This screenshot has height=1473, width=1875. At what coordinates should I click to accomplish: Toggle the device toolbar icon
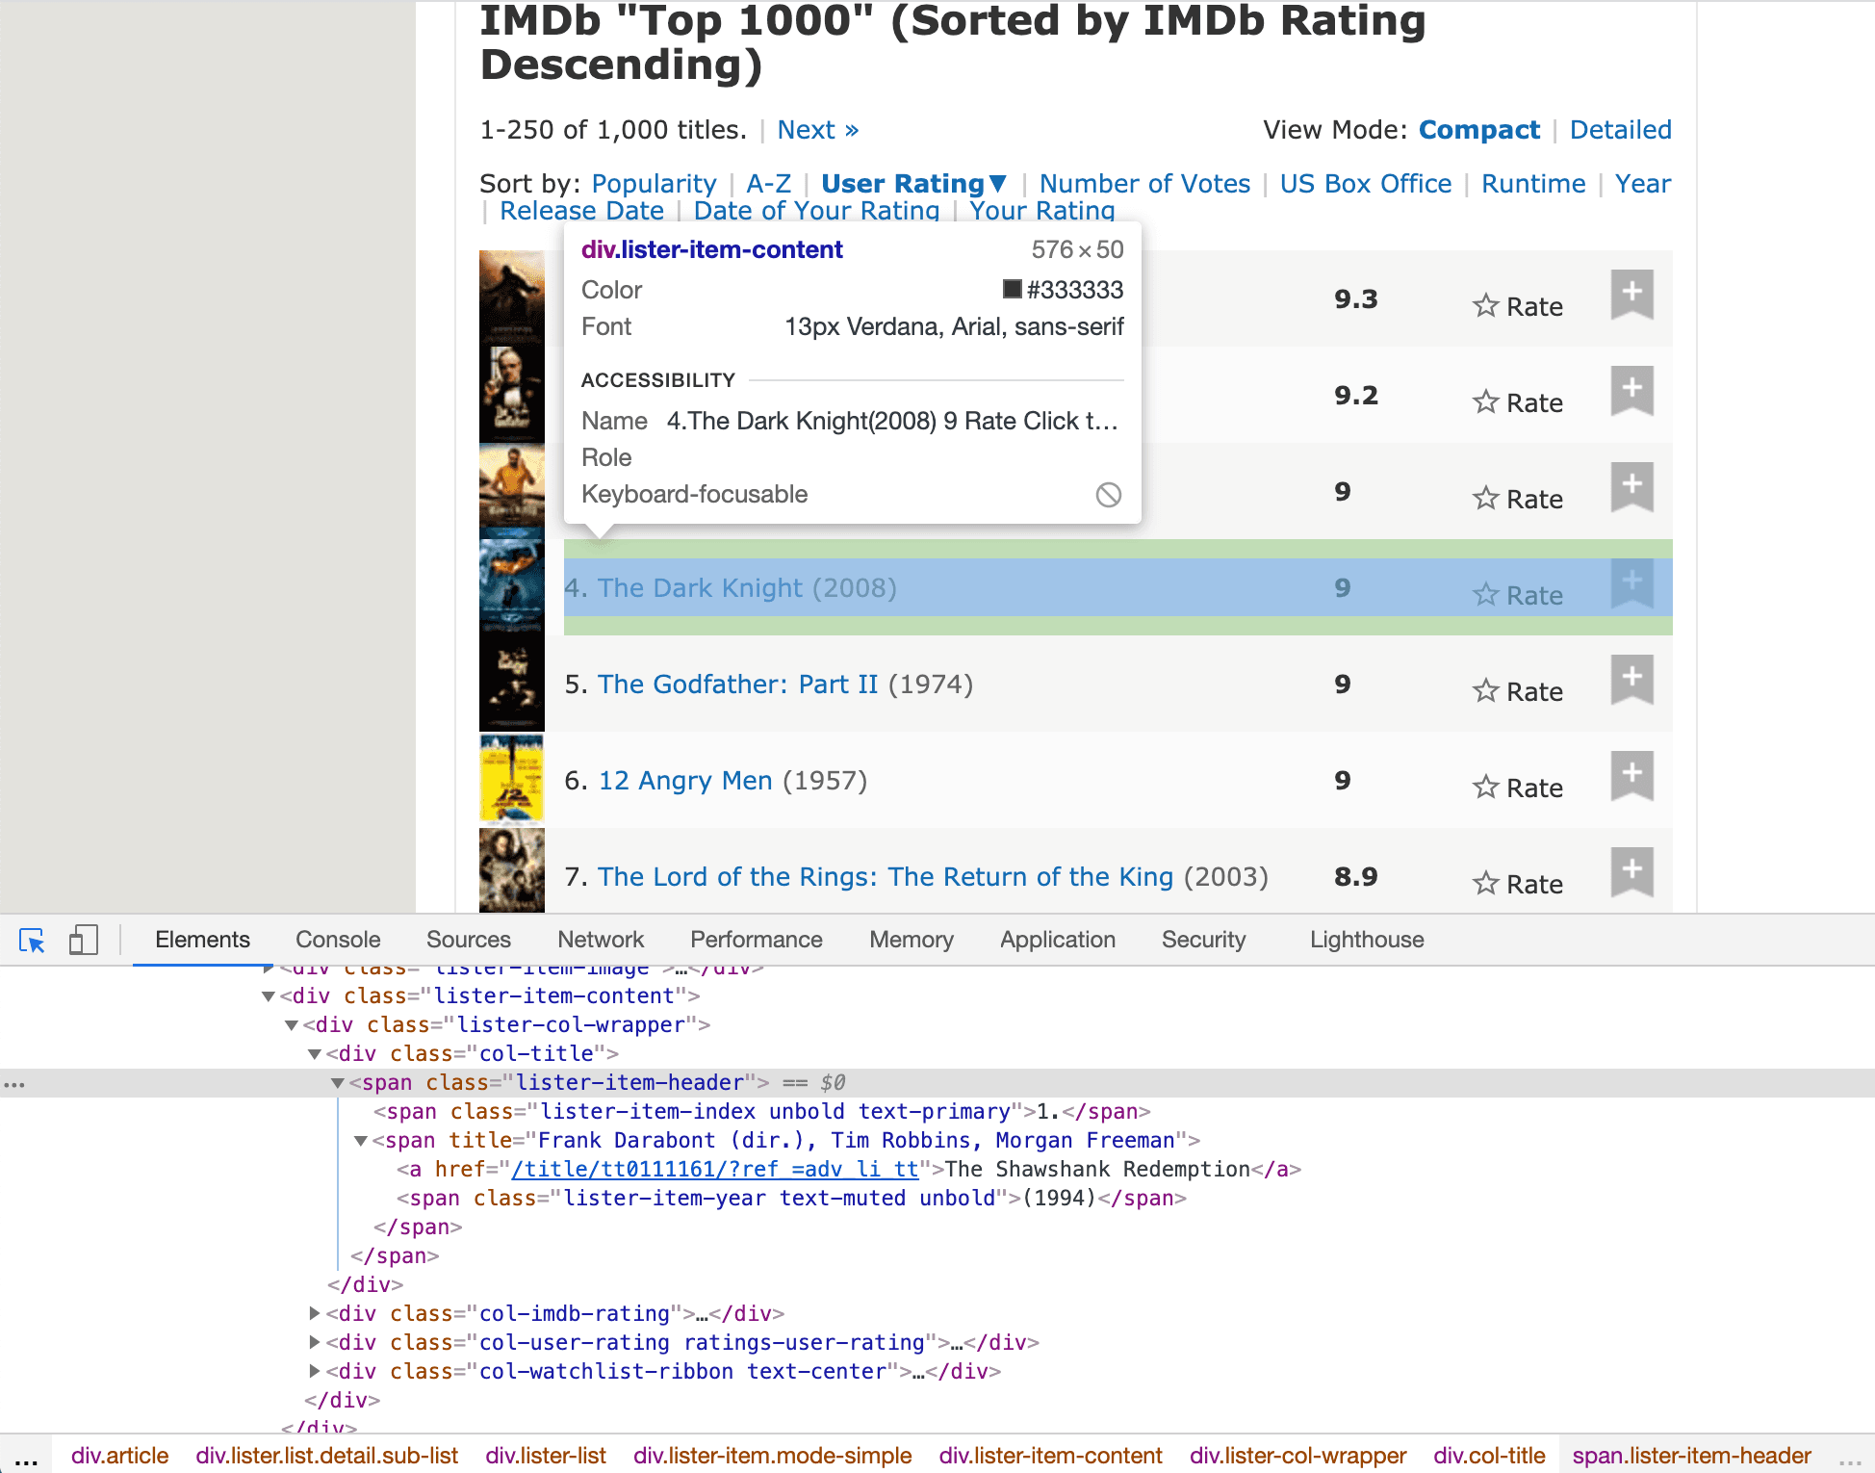[x=84, y=941]
